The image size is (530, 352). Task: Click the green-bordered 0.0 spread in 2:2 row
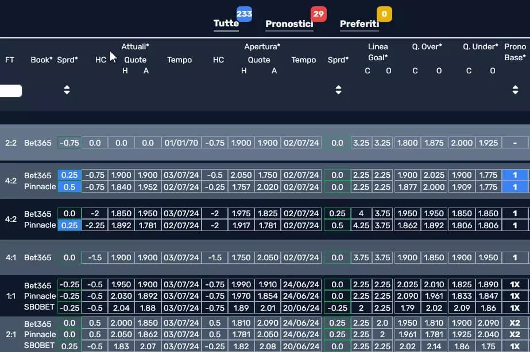point(337,143)
